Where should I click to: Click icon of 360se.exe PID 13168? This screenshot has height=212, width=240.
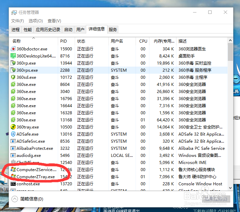(13, 120)
